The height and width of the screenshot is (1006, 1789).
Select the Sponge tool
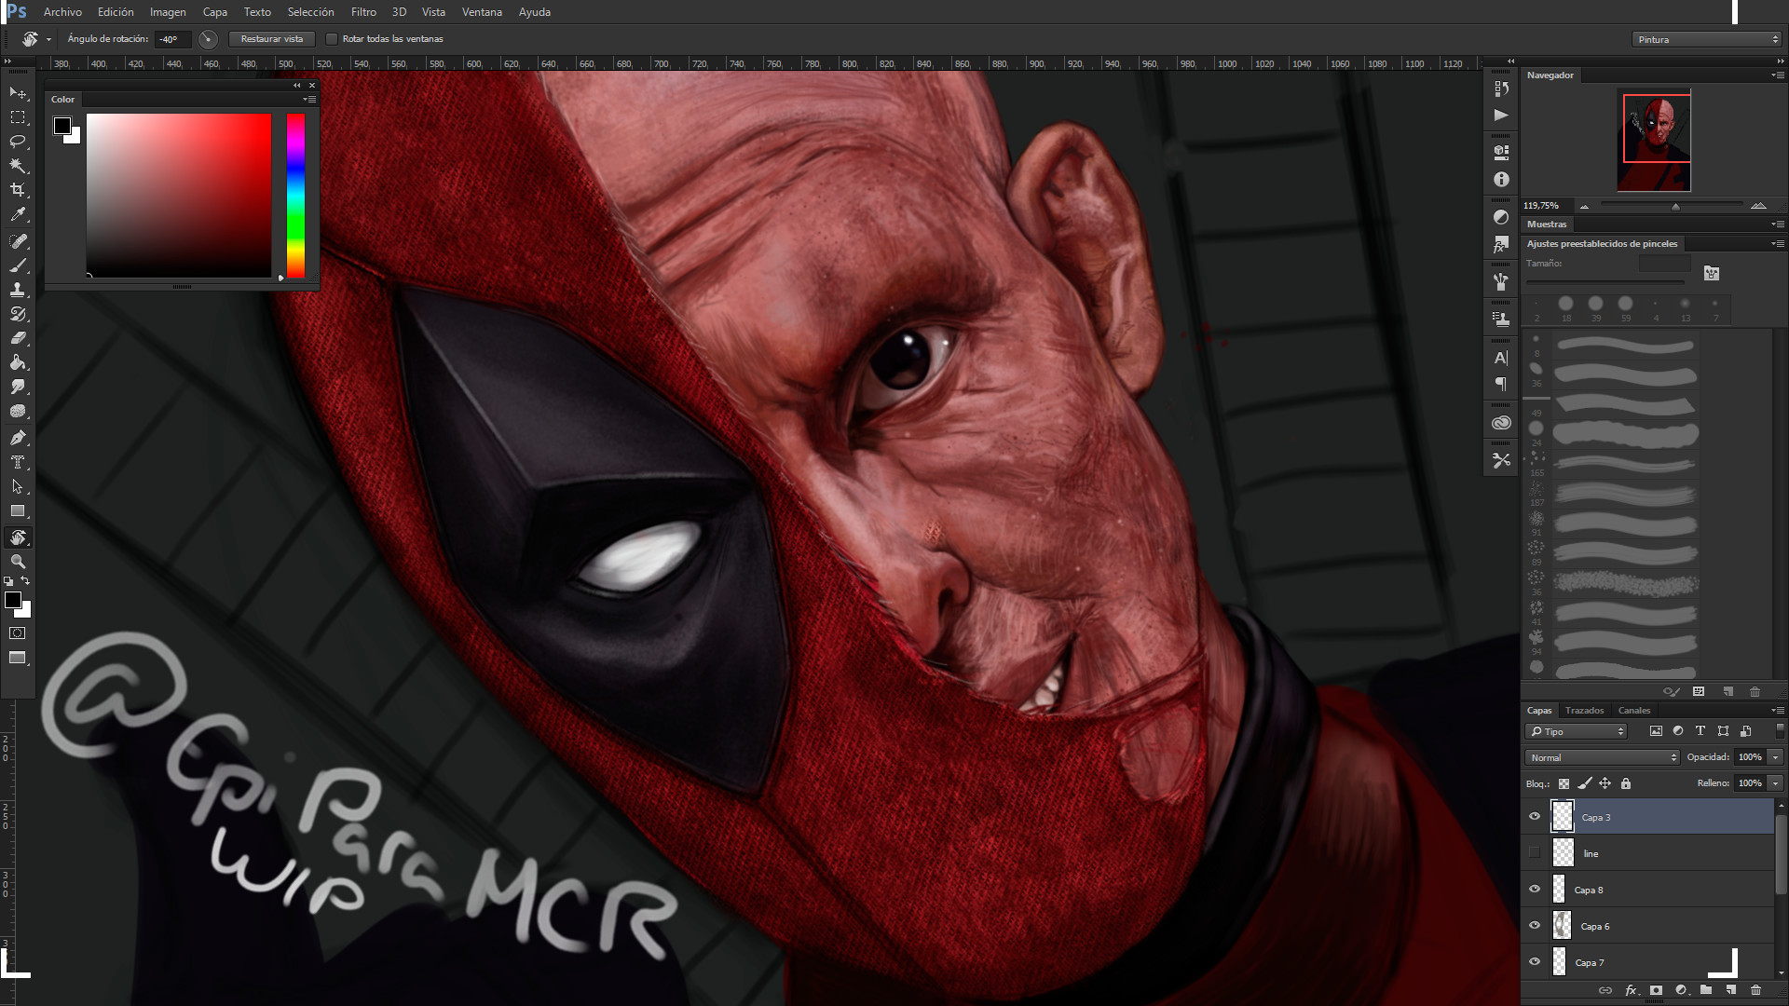(x=18, y=411)
